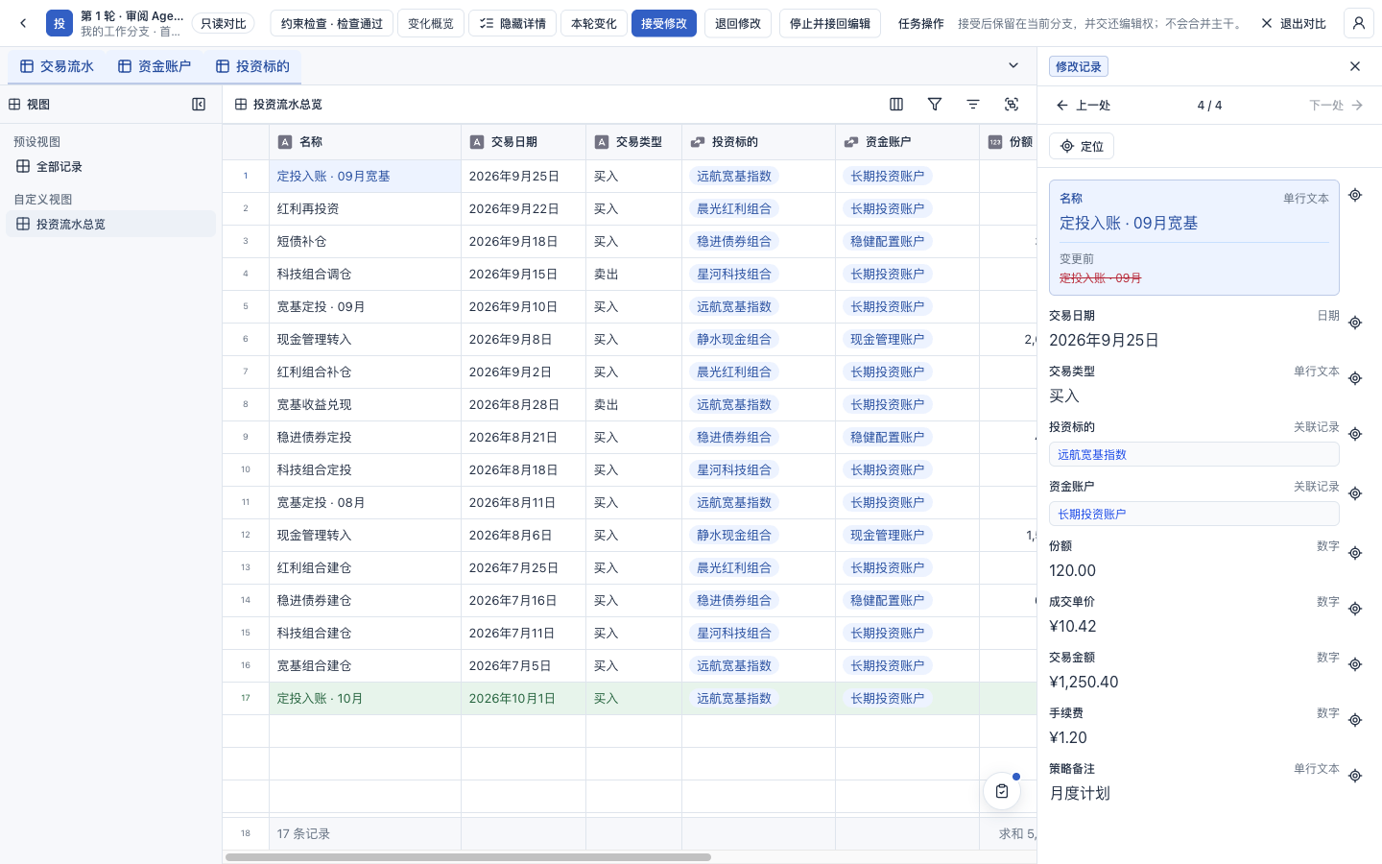Screen dimensions: 1382x864
Task: Open 本轮变化 view
Action: pos(594,23)
